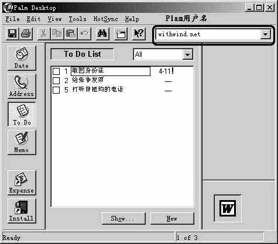Click the Print toolbar icon
The width and height of the screenshot is (278, 244).
pyautogui.click(x=26, y=34)
